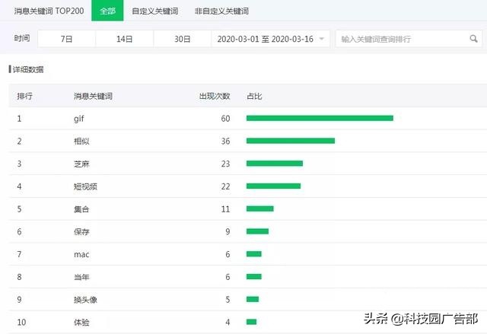Click the 2020-03-01 至 2020-03-16 date picker
This screenshot has width=487, height=334.
(265, 39)
